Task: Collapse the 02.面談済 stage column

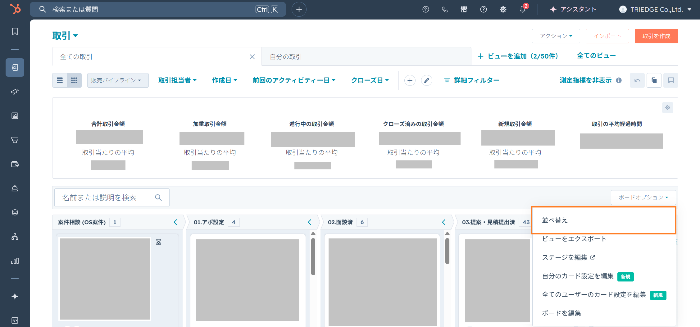Action: [444, 222]
